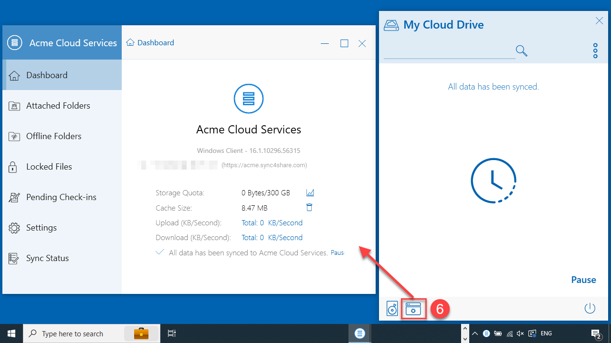This screenshot has width=611, height=343.
Task: Open the storage quota chart icon
Action: [310, 193]
